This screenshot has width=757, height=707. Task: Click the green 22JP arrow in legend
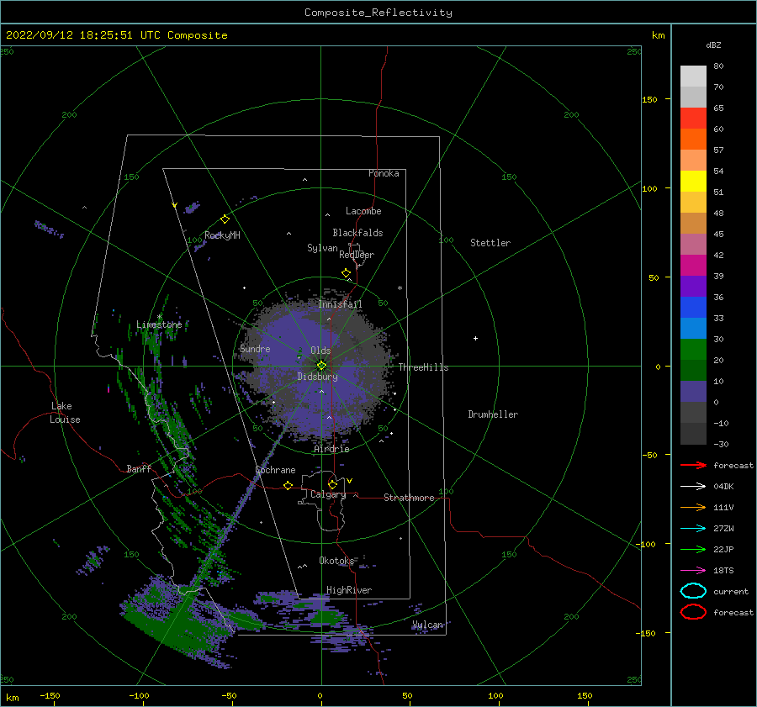click(x=693, y=549)
